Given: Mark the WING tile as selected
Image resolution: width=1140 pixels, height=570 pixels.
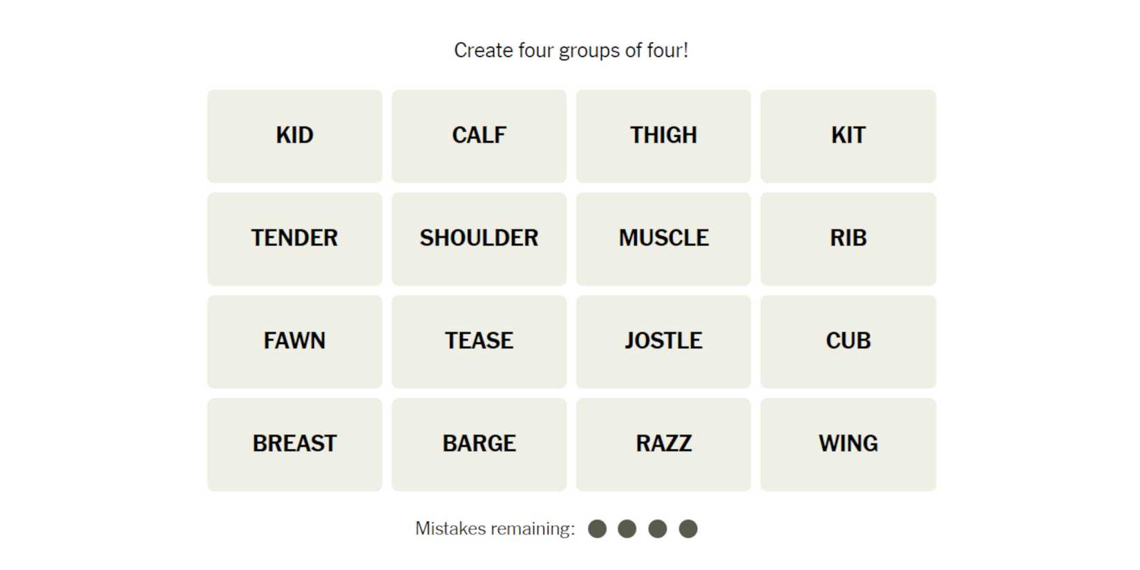Looking at the screenshot, I should (848, 444).
